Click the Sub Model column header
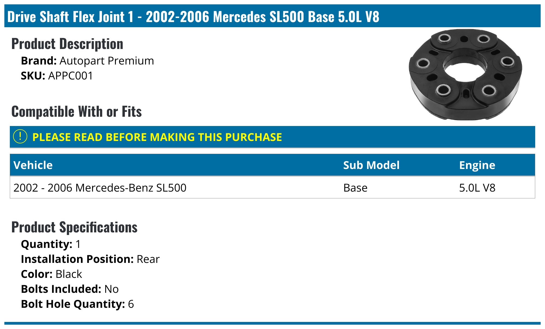 coord(371,165)
